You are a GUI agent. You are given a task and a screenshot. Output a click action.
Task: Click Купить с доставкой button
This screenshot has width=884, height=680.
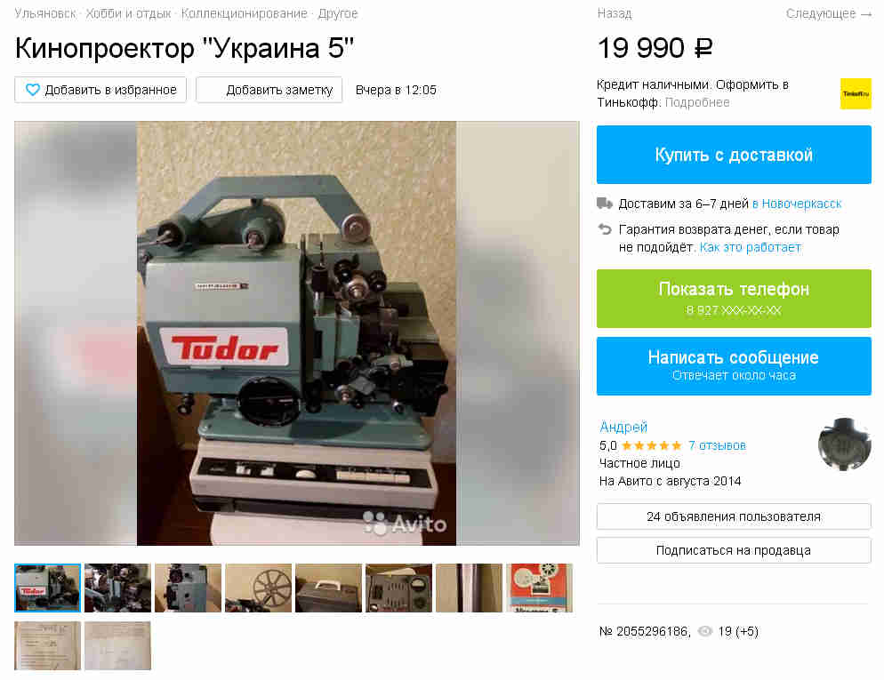click(x=734, y=155)
